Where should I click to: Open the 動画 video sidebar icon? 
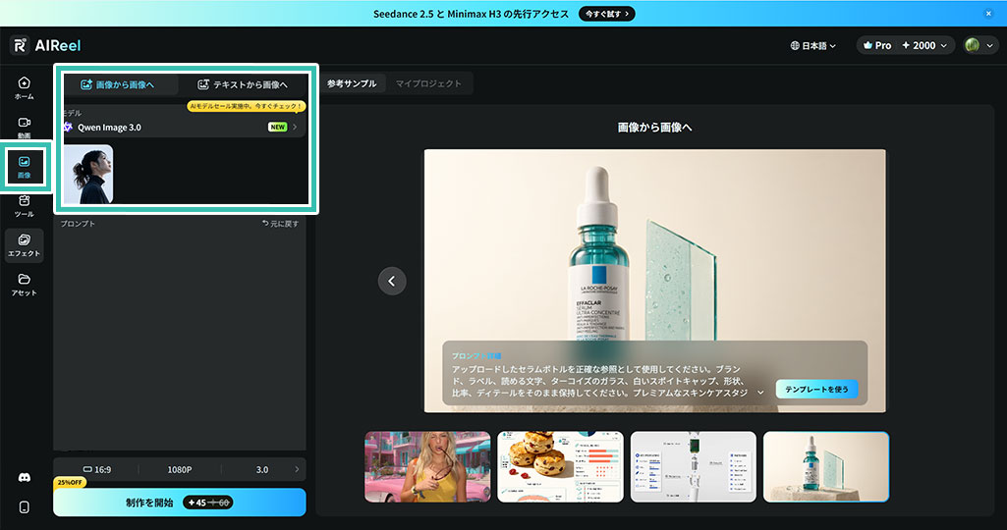24,128
